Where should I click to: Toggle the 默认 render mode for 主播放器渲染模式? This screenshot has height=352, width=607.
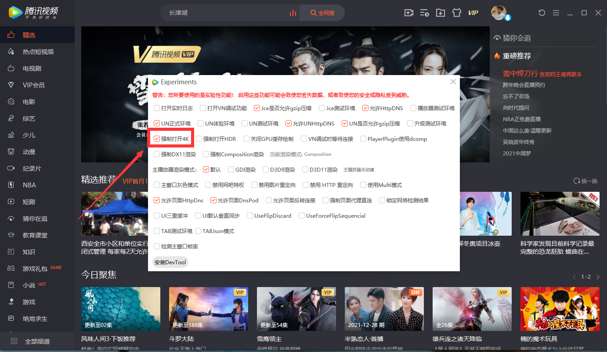tap(206, 169)
